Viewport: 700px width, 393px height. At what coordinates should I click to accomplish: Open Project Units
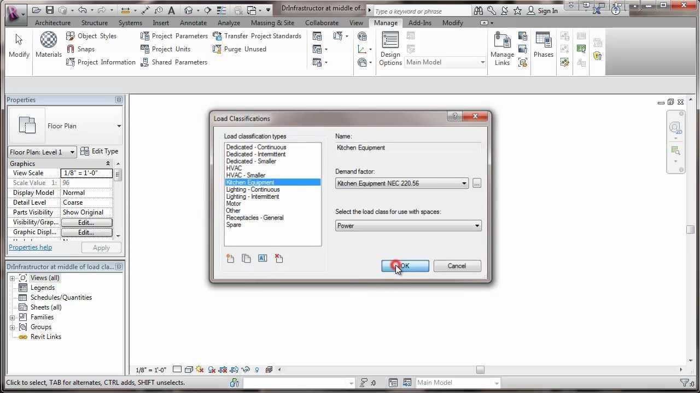(165, 49)
